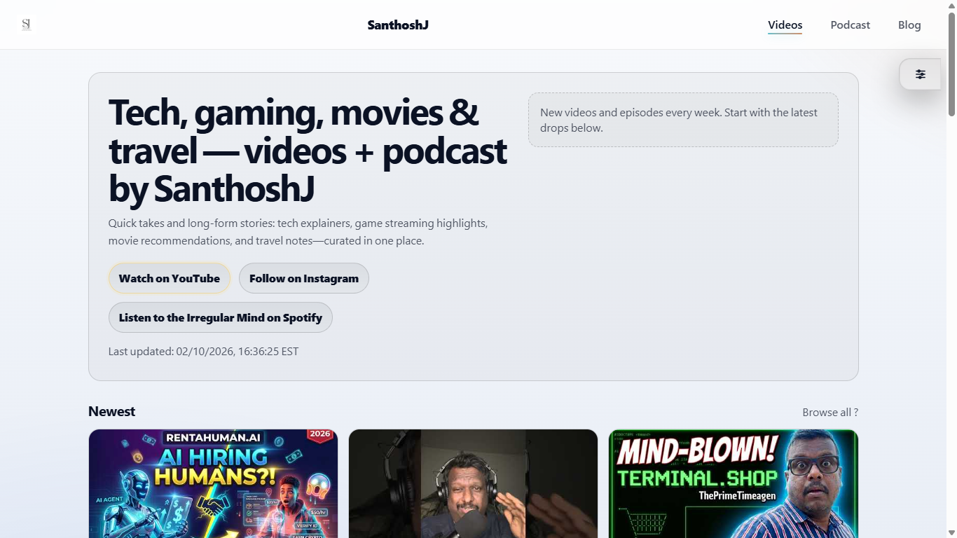Navigate to the Blog tab
Image resolution: width=957 pixels, height=538 pixels.
[x=909, y=25]
